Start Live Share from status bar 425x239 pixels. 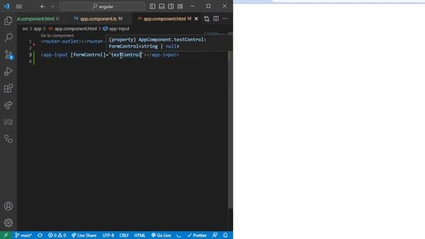coord(84,235)
